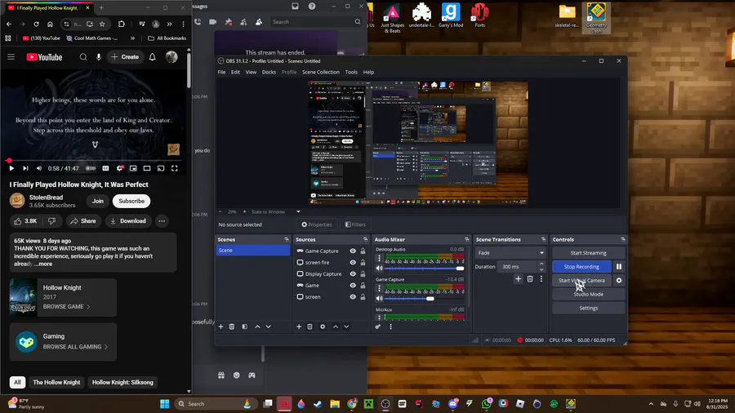This screenshot has width=735, height=413.
Task: Decrease transition Duration with down arrow
Action: [x=541, y=269]
